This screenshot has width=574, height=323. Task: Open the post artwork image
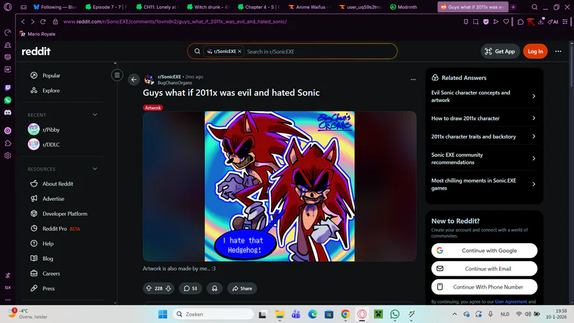tap(279, 186)
